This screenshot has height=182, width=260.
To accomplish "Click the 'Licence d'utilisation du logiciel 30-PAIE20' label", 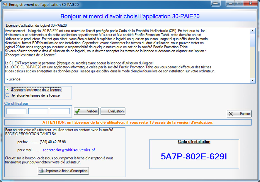I will point(36,25).
